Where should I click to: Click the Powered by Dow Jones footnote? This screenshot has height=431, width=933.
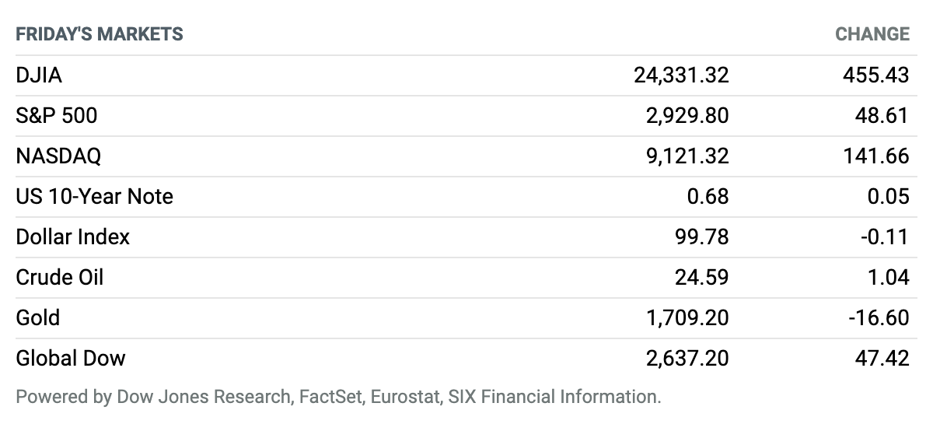(x=338, y=397)
